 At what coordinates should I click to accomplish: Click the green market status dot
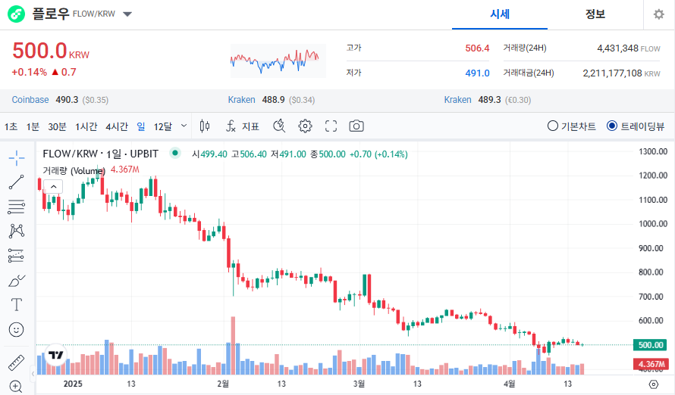tap(174, 153)
